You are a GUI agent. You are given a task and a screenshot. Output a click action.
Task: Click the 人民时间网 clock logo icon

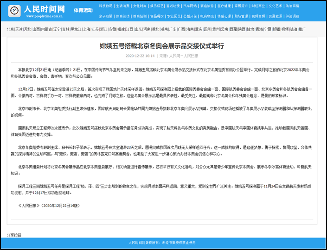pyautogui.click(x=14, y=11)
